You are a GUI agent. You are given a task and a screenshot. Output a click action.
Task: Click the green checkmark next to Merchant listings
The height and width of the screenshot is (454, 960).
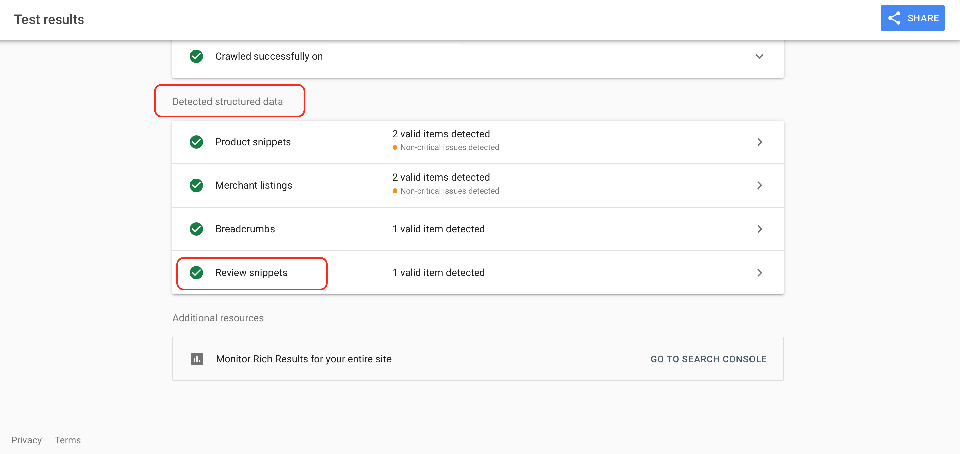(x=196, y=185)
